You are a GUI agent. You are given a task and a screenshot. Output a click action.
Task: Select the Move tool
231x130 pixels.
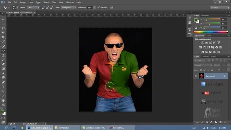[x=3, y=19]
